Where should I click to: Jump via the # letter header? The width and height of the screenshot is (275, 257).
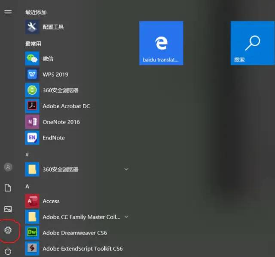27,155
